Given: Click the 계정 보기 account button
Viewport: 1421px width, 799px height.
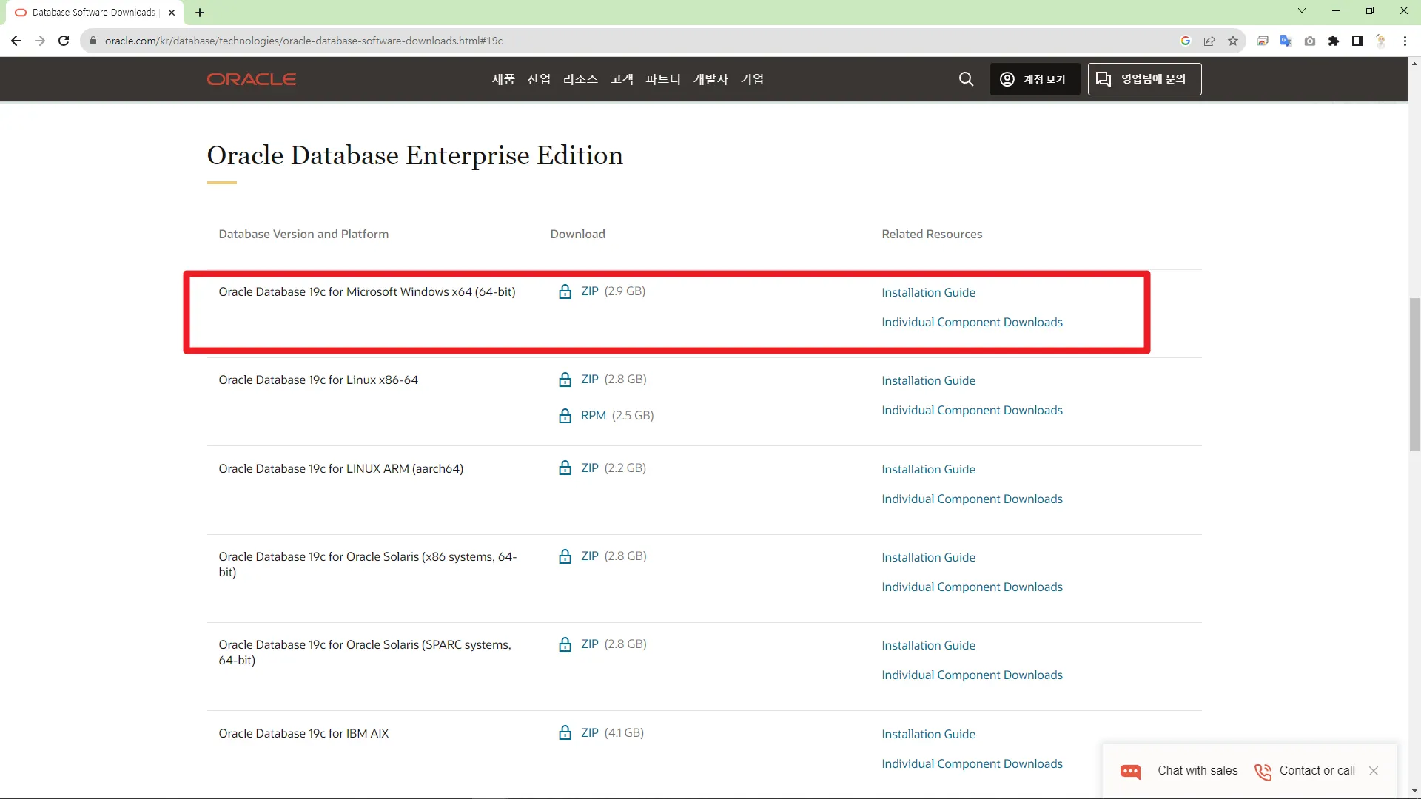Looking at the screenshot, I should point(1034,79).
